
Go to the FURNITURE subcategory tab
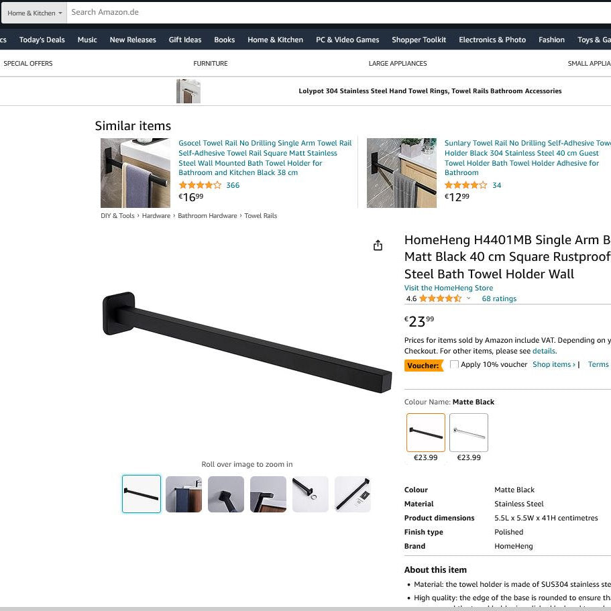click(211, 64)
